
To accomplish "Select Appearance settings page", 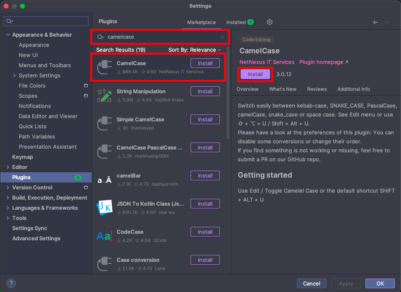I will point(34,45).
